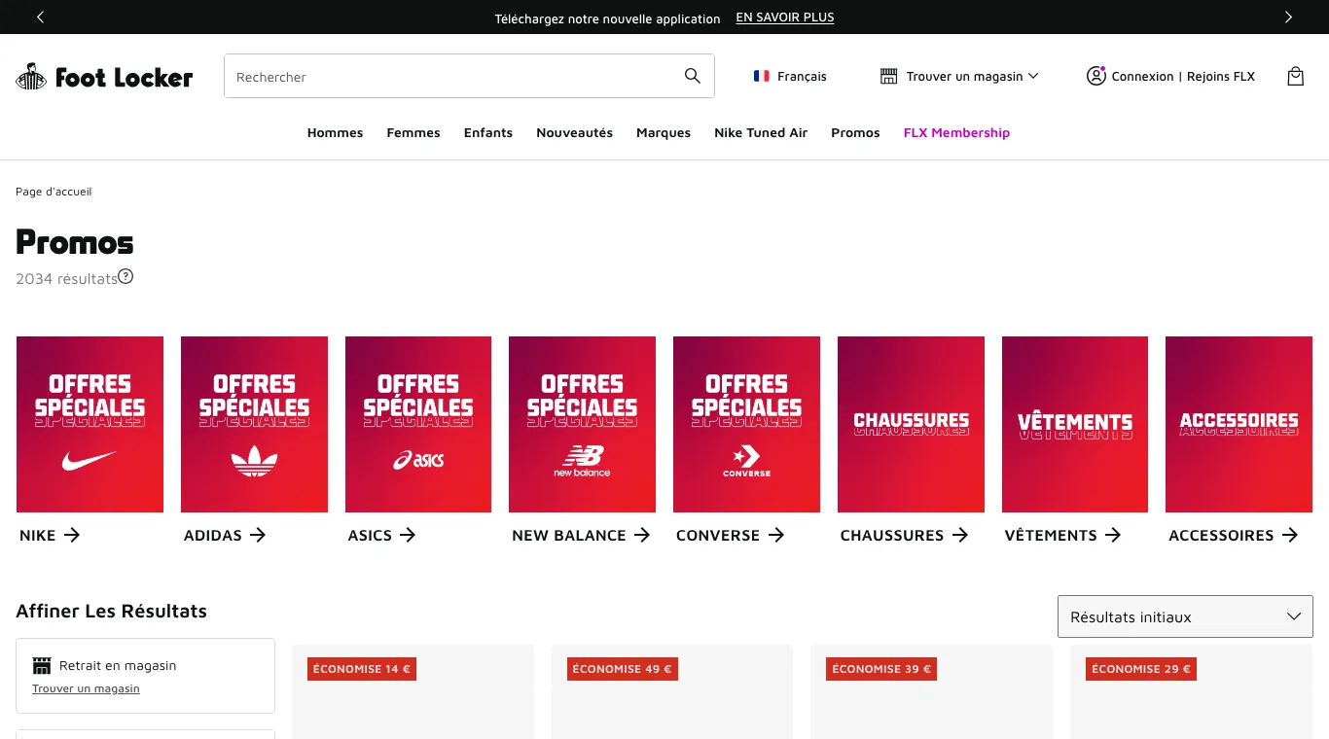Open the Résultats initiaux sort dropdown
The height and width of the screenshot is (739, 1329).
[x=1185, y=616]
